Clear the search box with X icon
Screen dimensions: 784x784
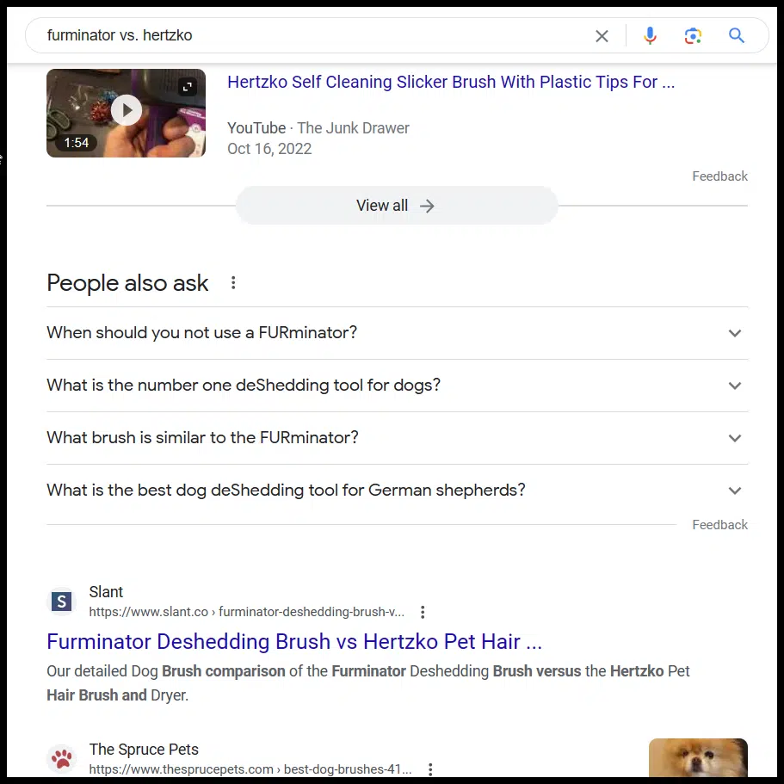[602, 36]
